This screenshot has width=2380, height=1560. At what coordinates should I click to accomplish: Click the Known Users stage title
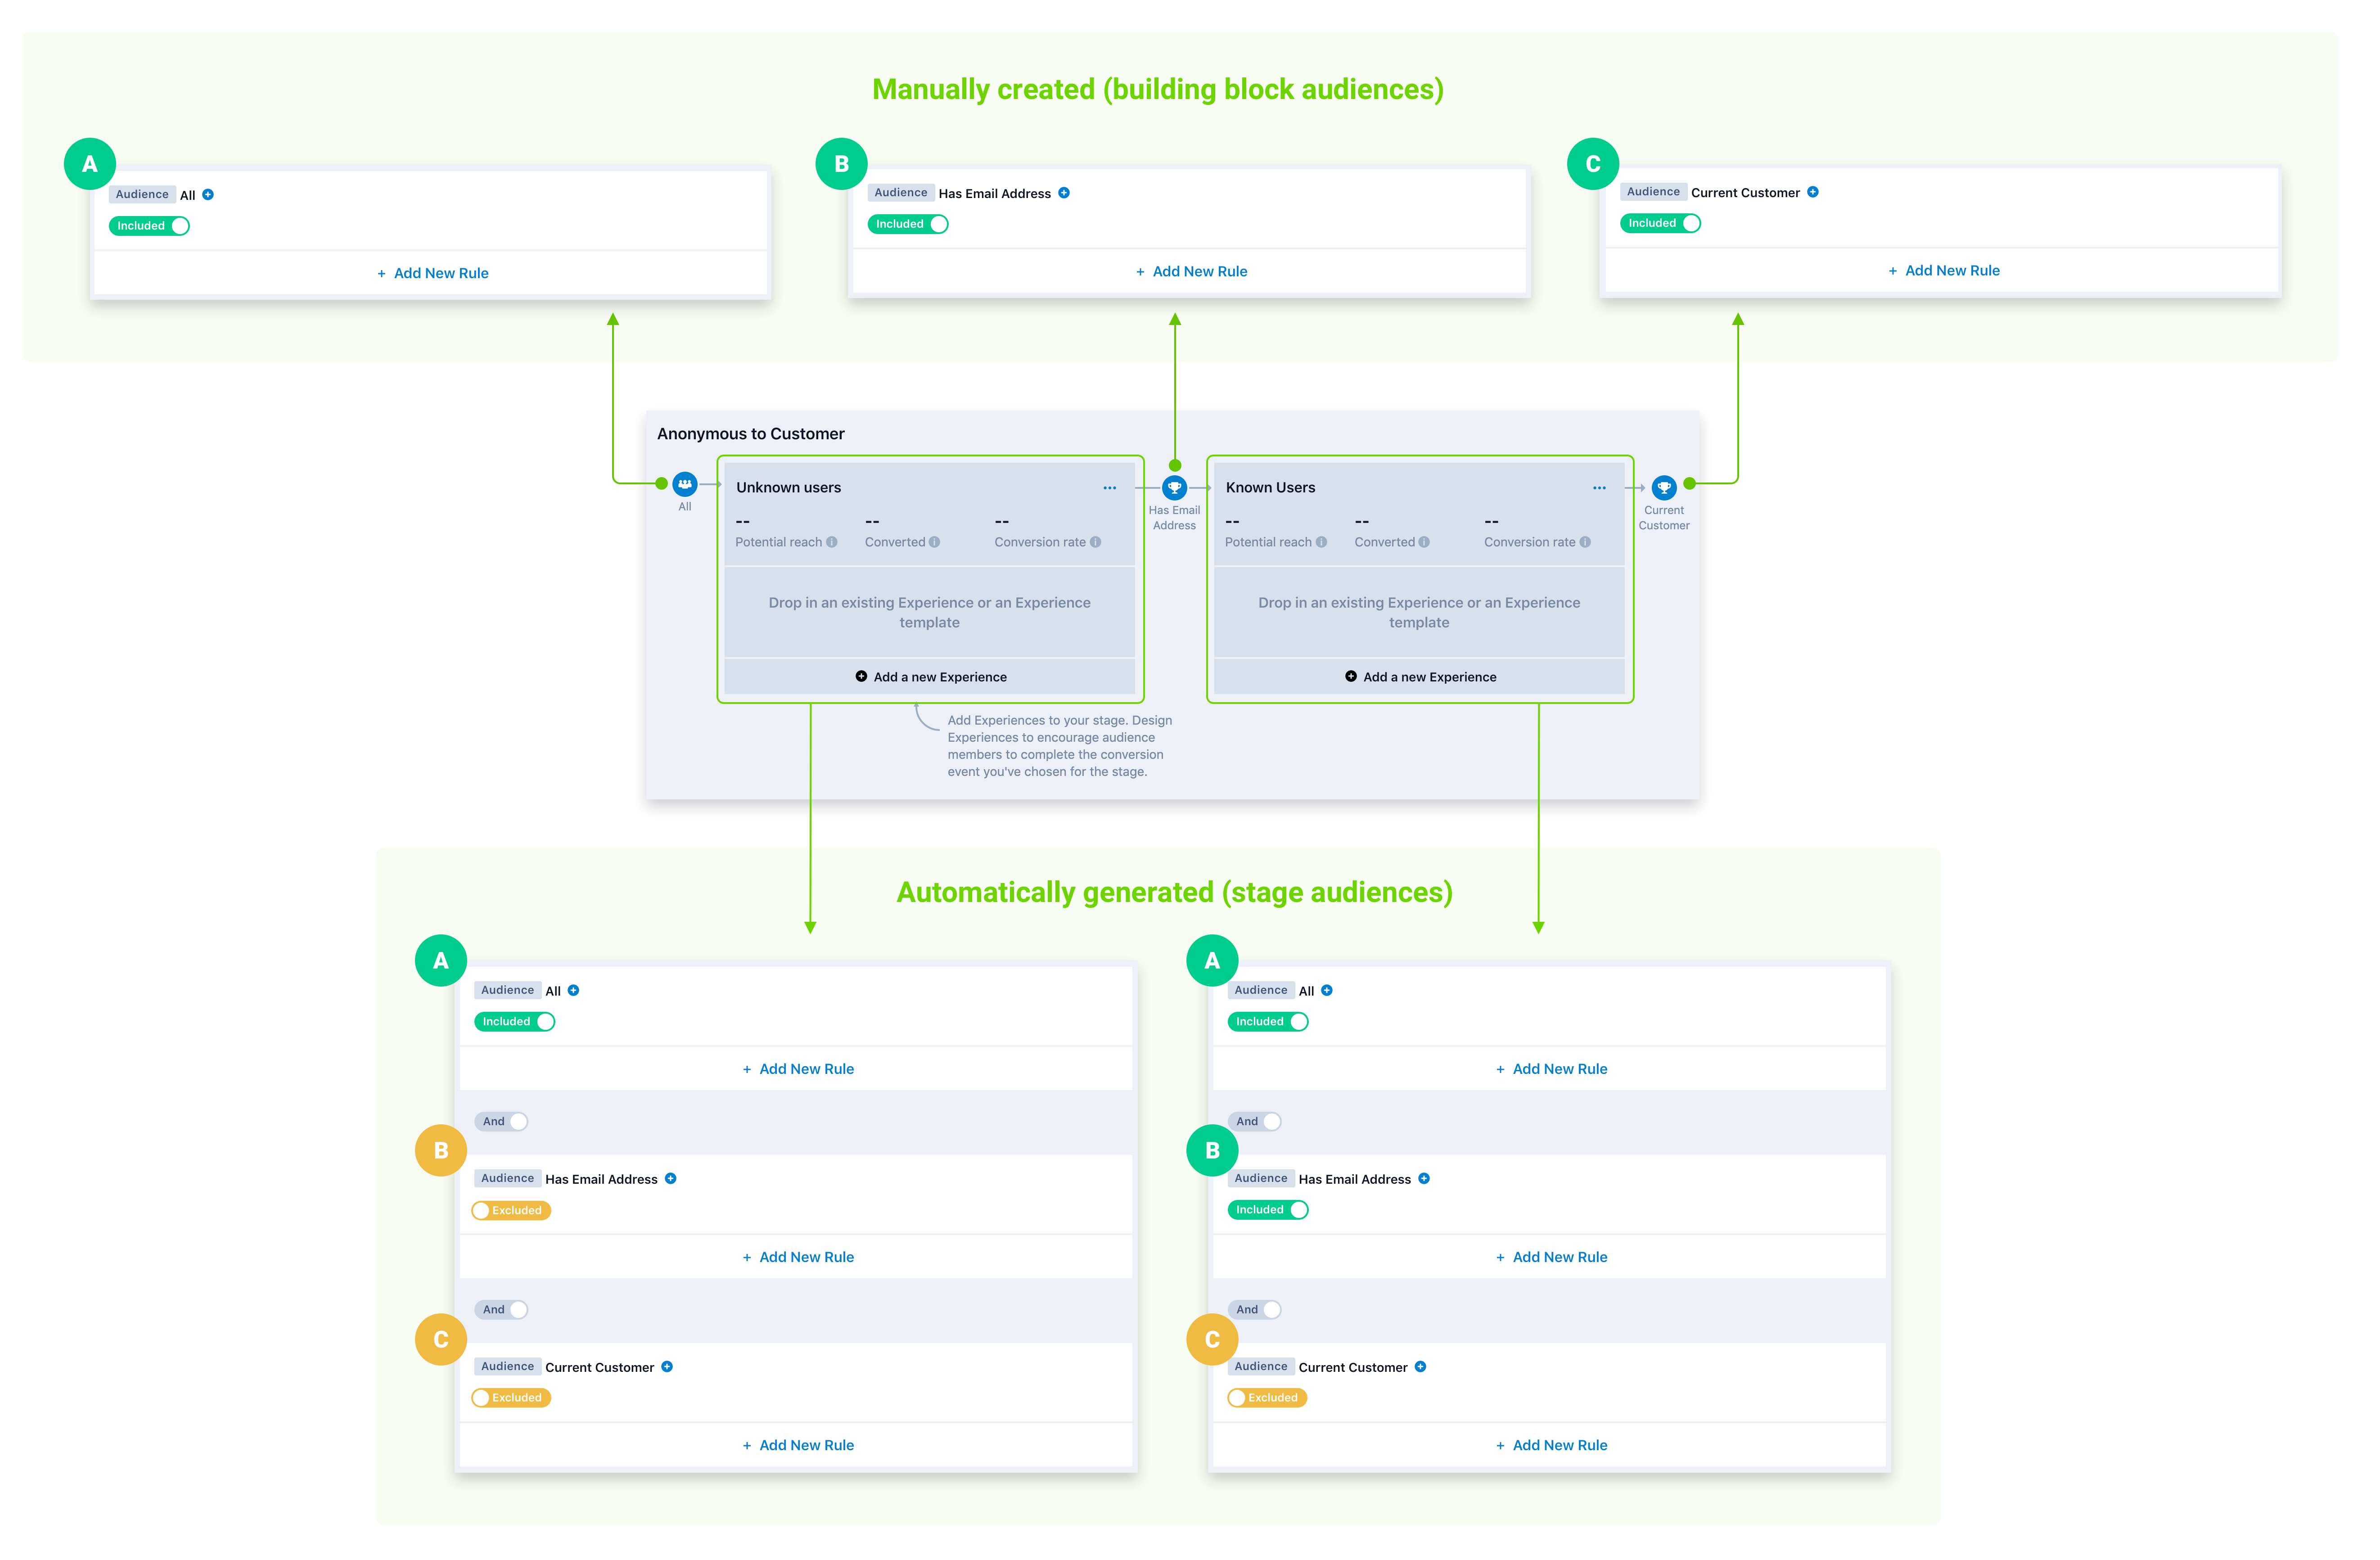(1270, 487)
